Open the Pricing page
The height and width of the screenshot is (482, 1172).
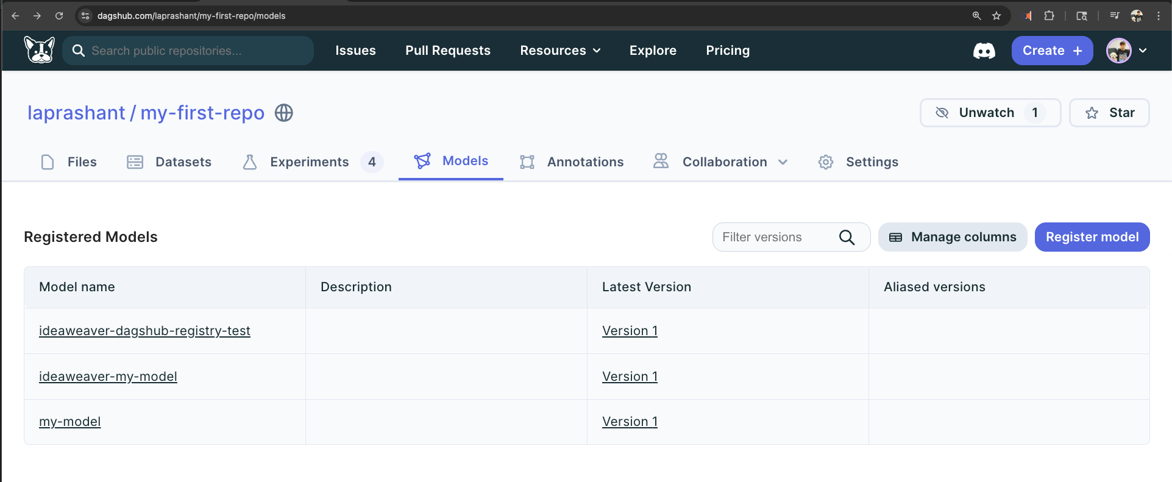(x=728, y=51)
